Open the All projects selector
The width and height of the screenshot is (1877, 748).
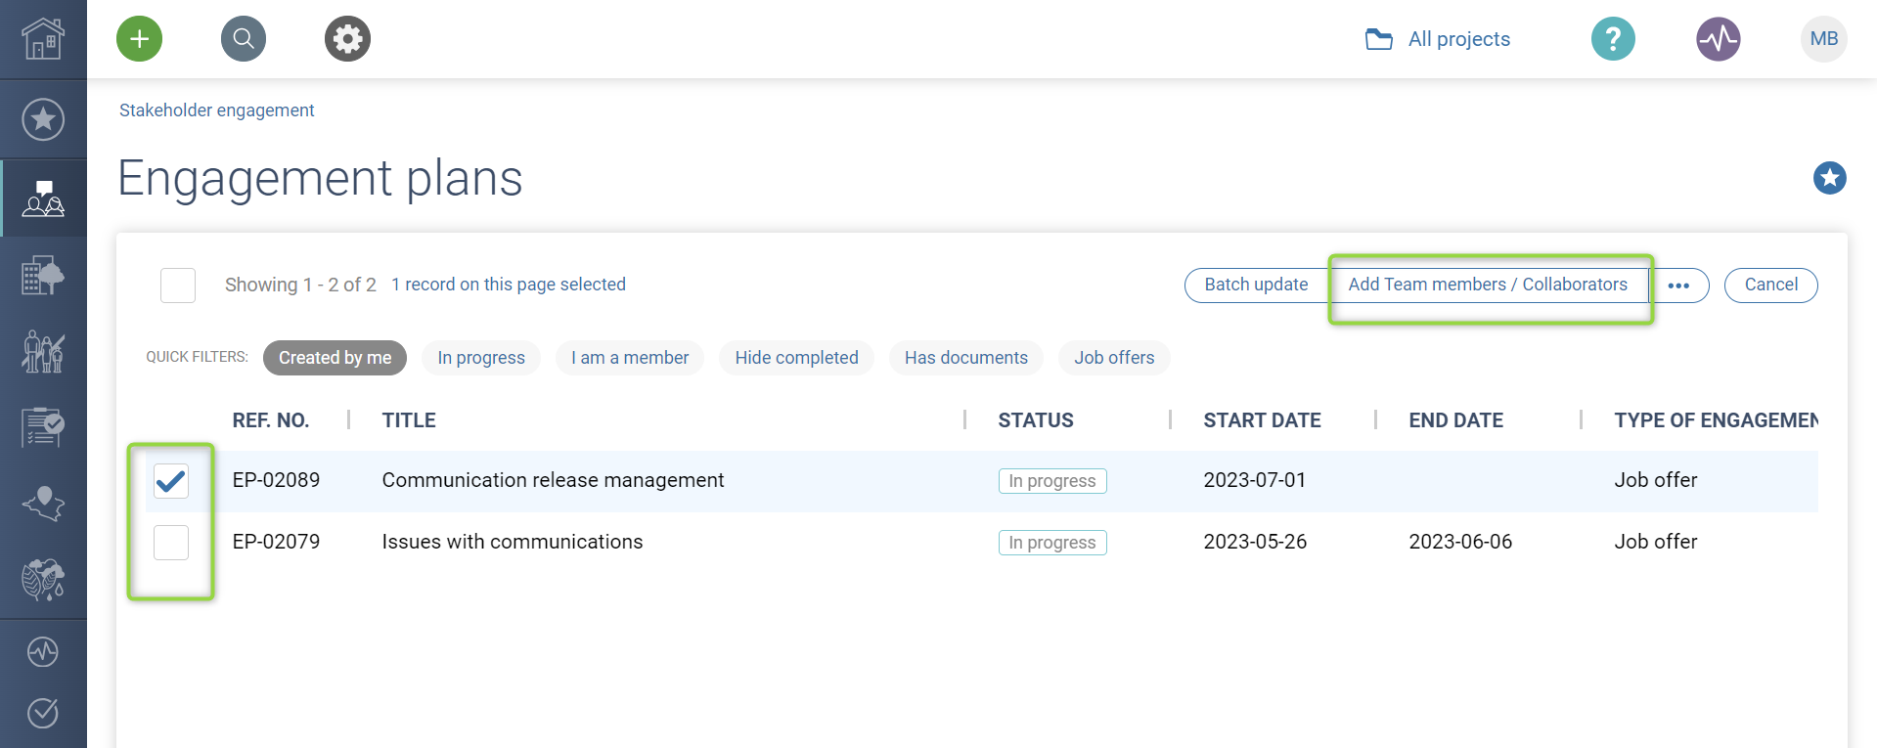pyautogui.click(x=1438, y=39)
